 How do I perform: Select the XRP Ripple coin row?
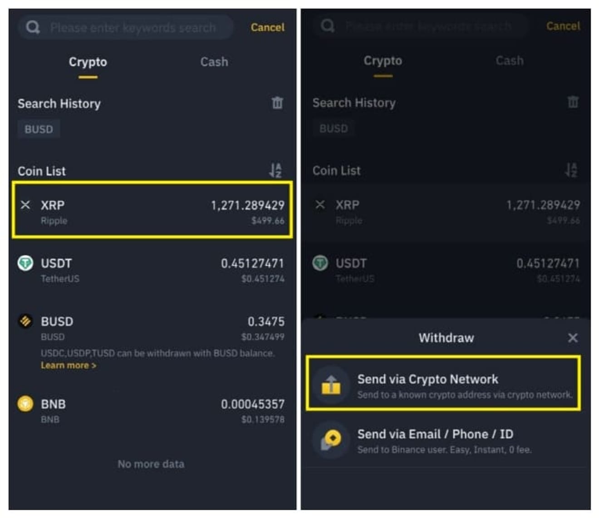pyautogui.click(x=152, y=210)
